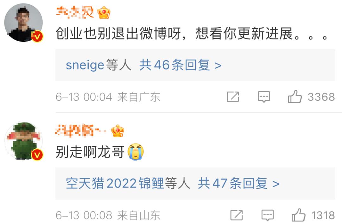Tap the first commenter's username
342x224 pixels.
(x=75, y=12)
